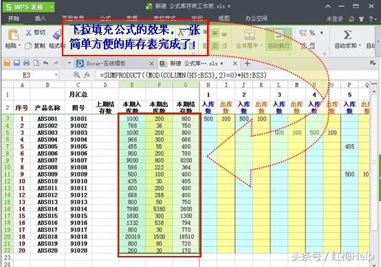Screen dimensions: 381x267
Task: Click the 未登录 login link
Action: click(x=335, y=19)
